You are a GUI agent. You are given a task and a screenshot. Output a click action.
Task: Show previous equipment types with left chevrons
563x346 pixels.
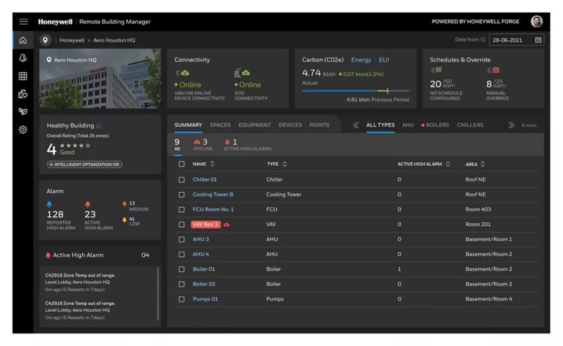[x=356, y=126]
